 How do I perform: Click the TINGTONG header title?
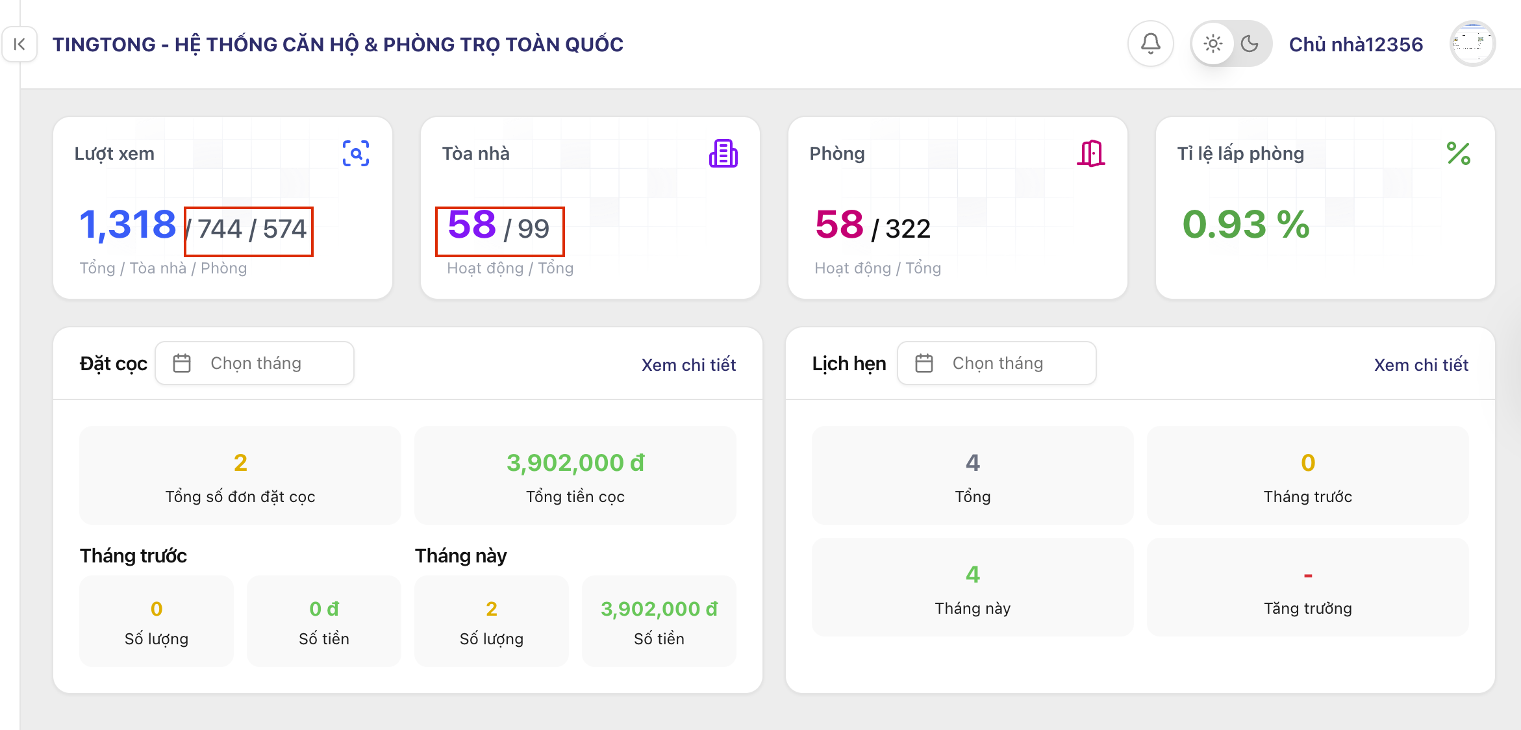(338, 44)
